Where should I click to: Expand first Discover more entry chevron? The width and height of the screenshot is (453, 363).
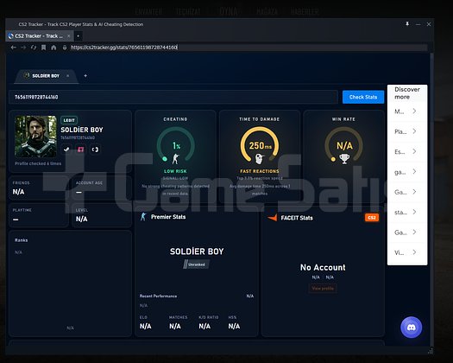[414, 111]
